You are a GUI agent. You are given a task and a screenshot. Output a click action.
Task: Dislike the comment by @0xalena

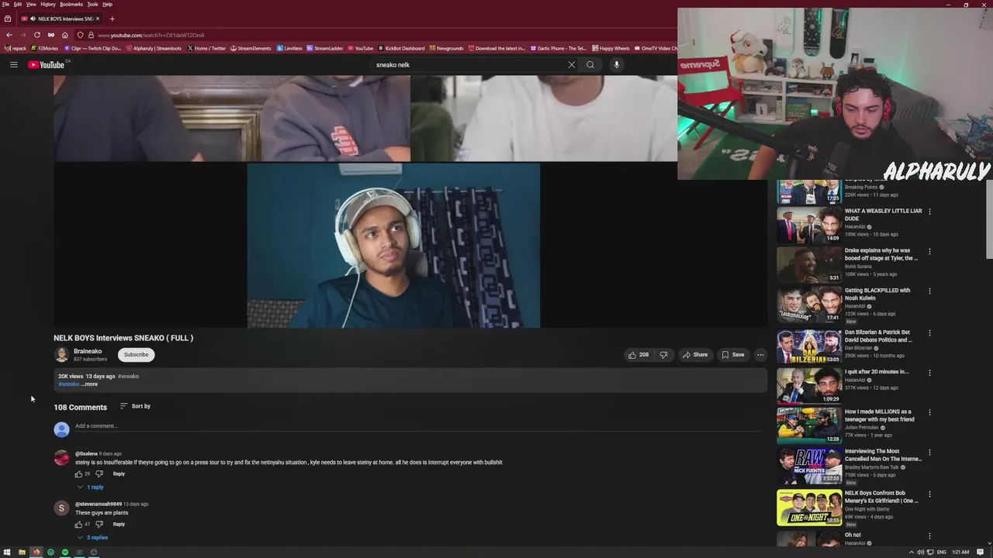tap(99, 474)
